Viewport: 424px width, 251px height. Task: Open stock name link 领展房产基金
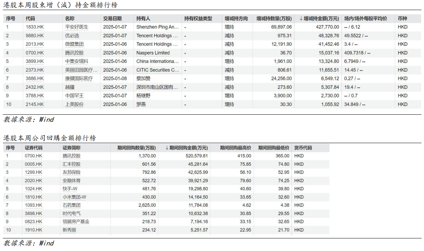[x=76, y=222]
